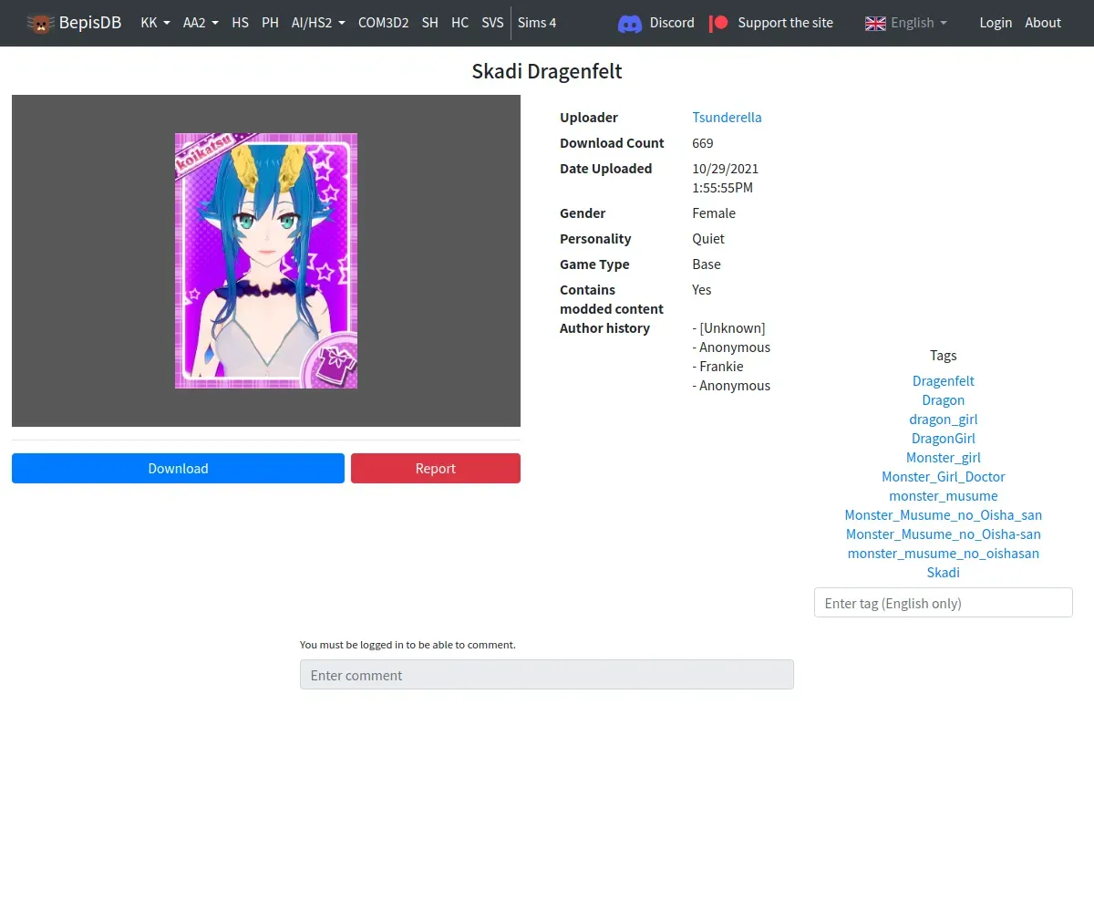Select the Dragenfelt tag

(x=944, y=381)
